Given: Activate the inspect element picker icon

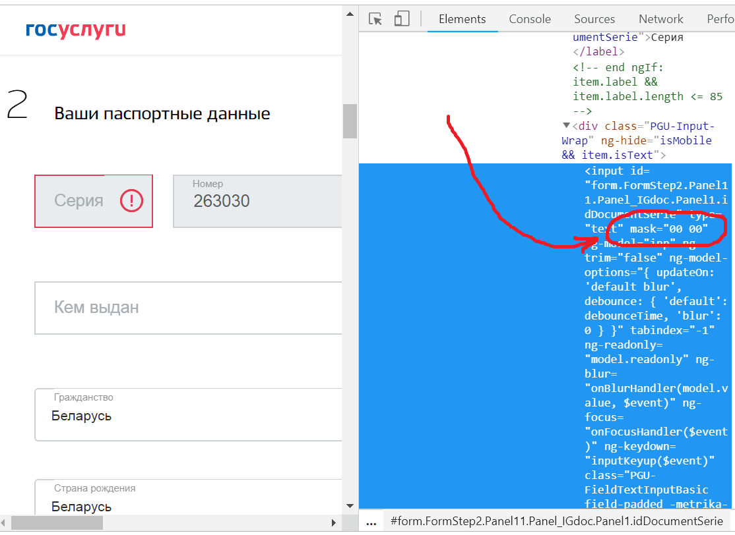Looking at the screenshot, I should (375, 18).
